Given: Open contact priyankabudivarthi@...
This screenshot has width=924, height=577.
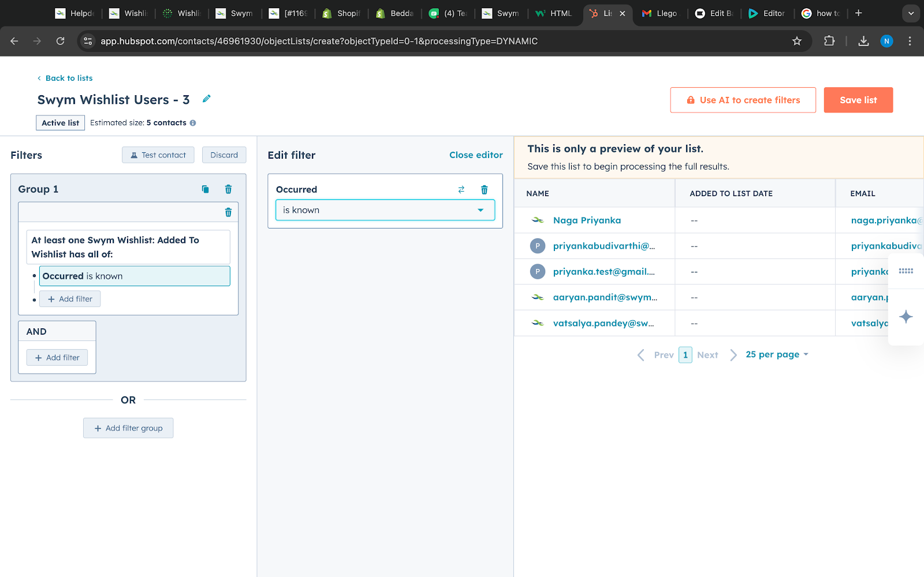Looking at the screenshot, I should pyautogui.click(x=604, y=246).
